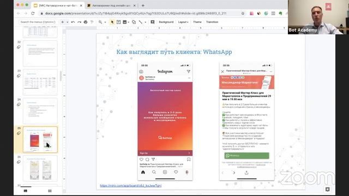This screenshot has width=349, height=196.
Task: Click the green WhatsApp button on slide
Action: click(x=246, y=156)
